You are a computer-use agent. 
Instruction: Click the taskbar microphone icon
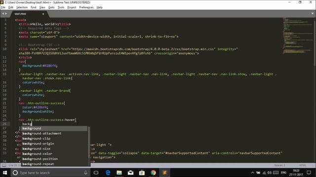(85, 173)
